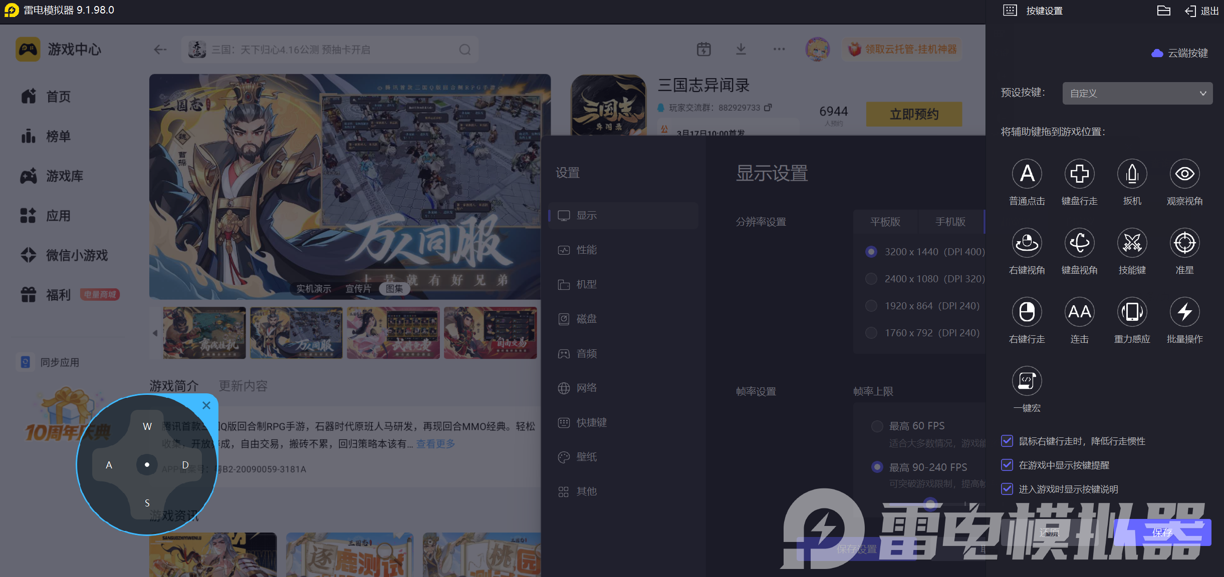Select the 一键宏 macro script icon
This screenshot has height=577, width=1224.
pos(1027,381)
